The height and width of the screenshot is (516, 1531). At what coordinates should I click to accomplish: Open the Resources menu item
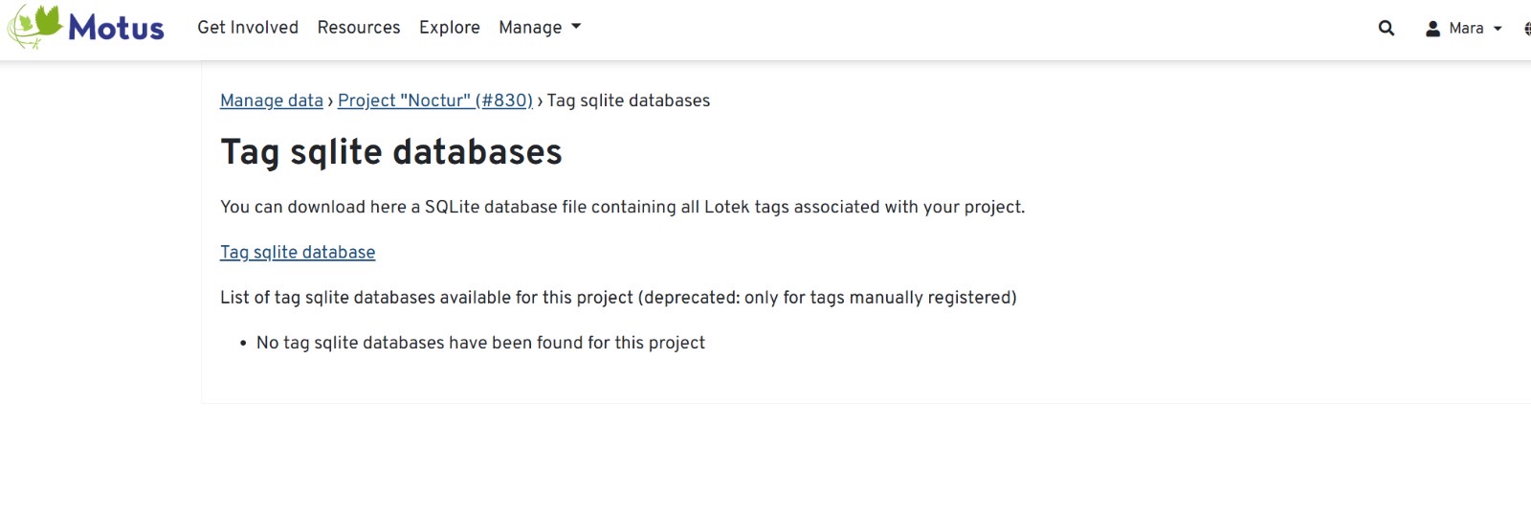pyautogui.click(x=359, y=28)
